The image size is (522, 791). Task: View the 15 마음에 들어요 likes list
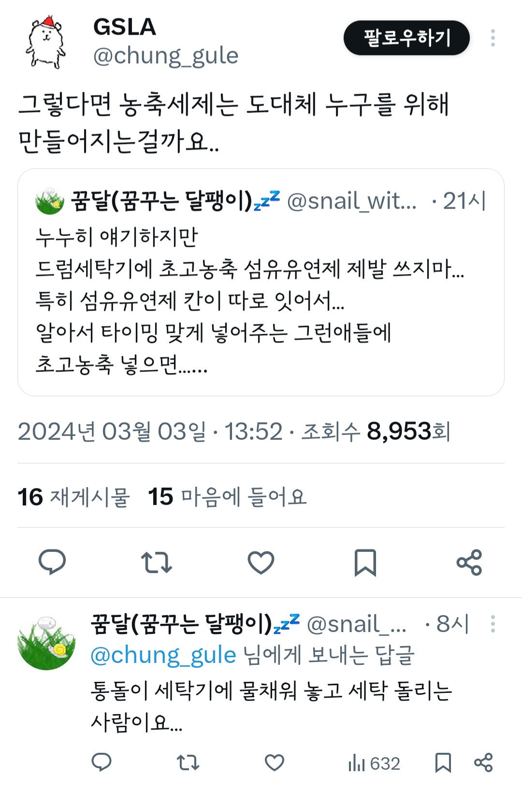coord(228,497)
